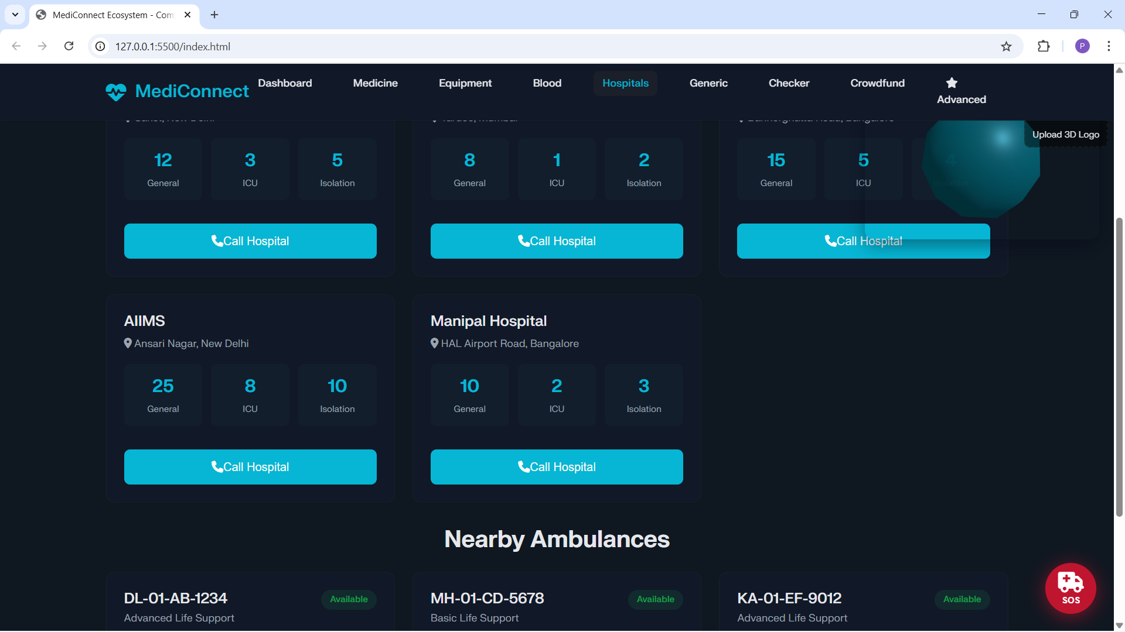Click the Advanced star icon
The height and width of the screenshot is (632, 1125).
click(x=952, y=83)
